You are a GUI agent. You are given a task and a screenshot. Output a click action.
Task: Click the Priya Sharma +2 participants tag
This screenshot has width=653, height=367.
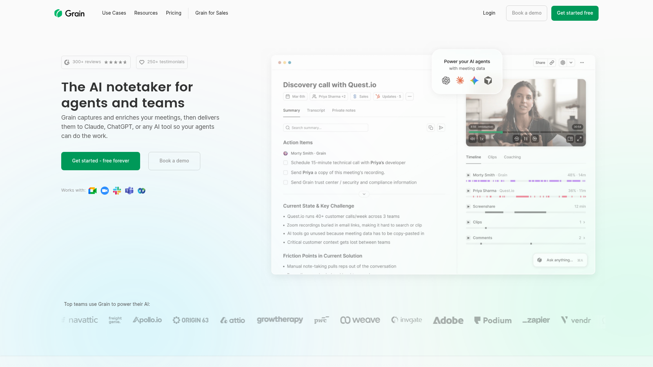click(329, 97)
